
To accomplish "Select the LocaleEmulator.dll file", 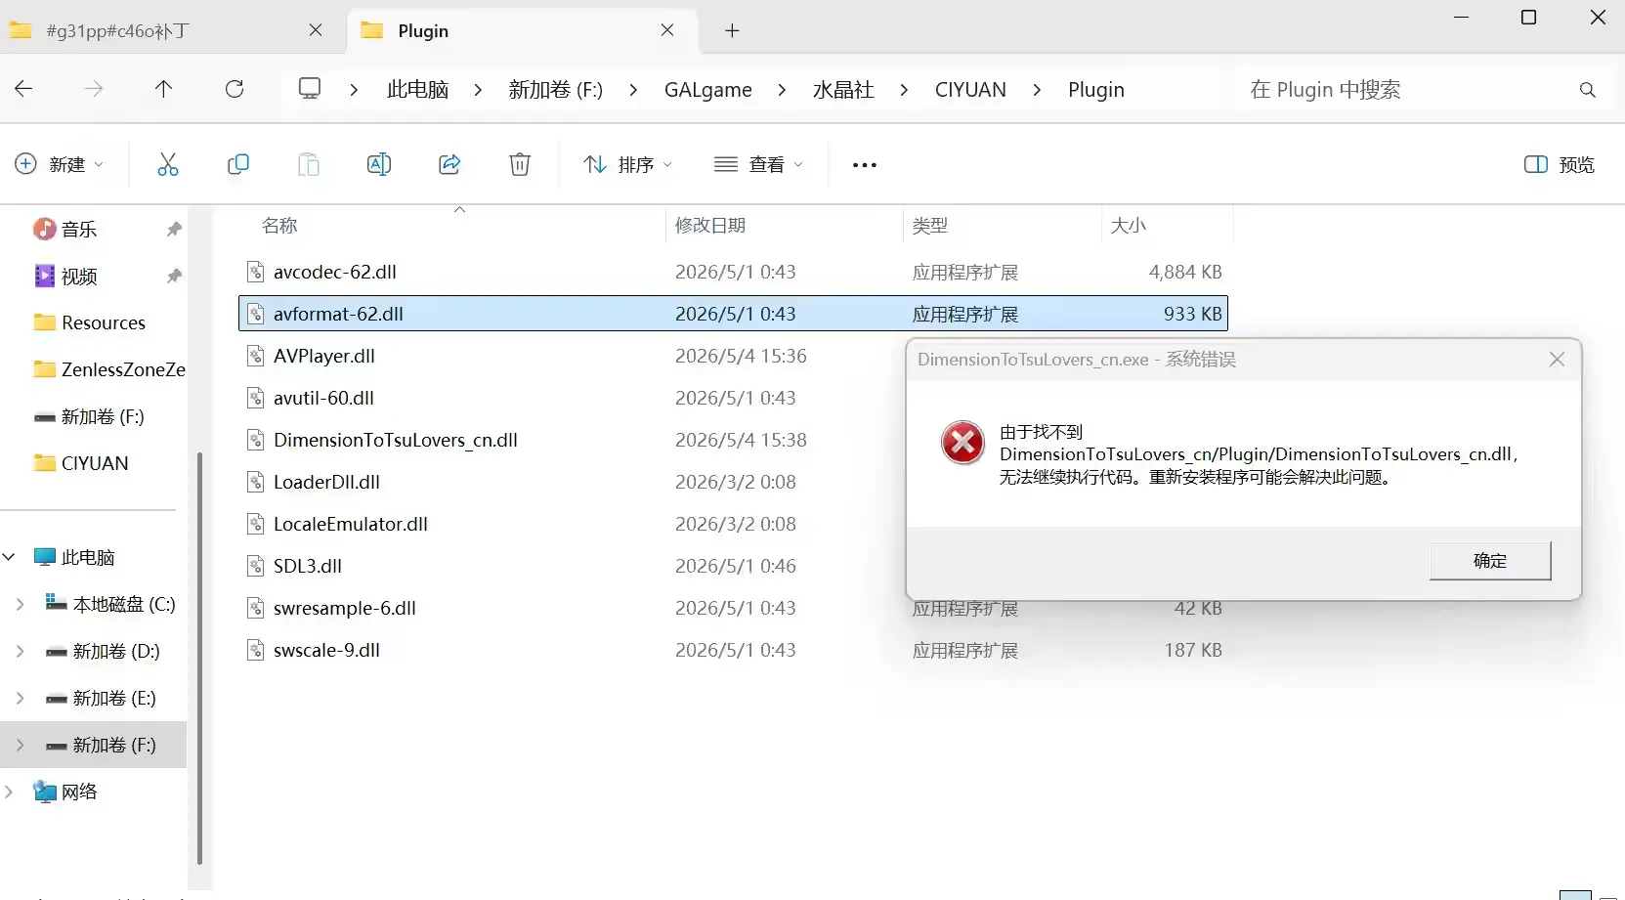I will [350, 524].
